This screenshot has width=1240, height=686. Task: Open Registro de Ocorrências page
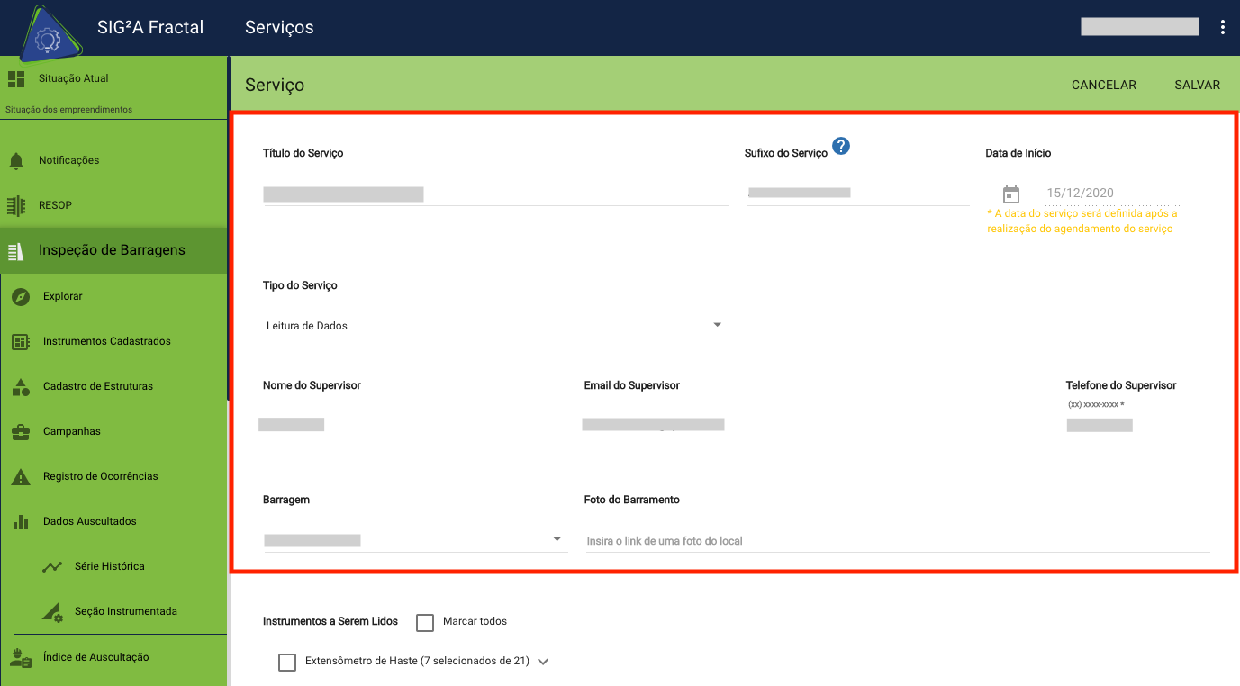[x=113, y=476]
